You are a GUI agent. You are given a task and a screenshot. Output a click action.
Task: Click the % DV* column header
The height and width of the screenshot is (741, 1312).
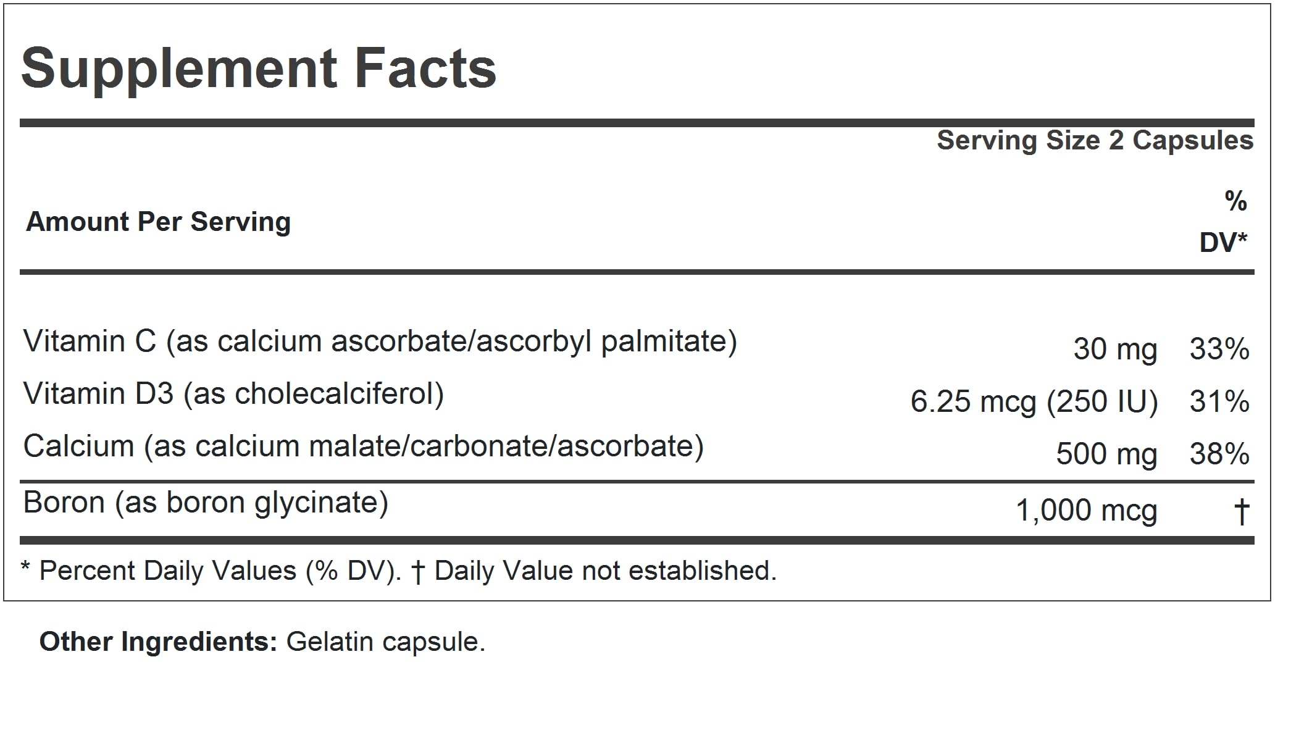(1224, 222)
